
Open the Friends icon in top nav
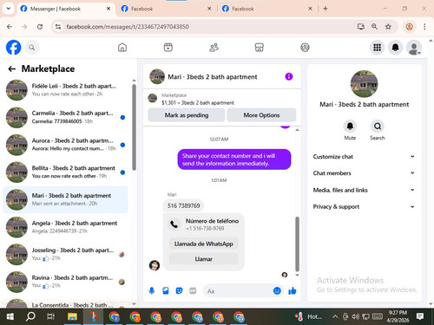(214, 48)
